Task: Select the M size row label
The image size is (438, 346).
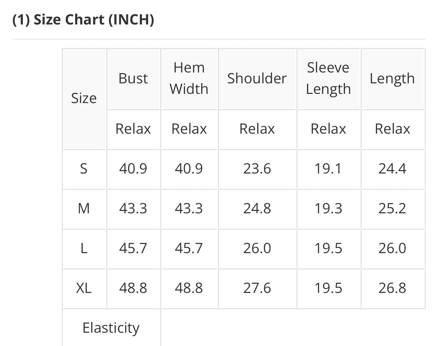Action: tap(84, 209)
